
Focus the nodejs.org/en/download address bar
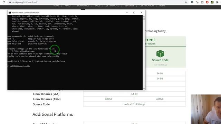tap(25, 2)
